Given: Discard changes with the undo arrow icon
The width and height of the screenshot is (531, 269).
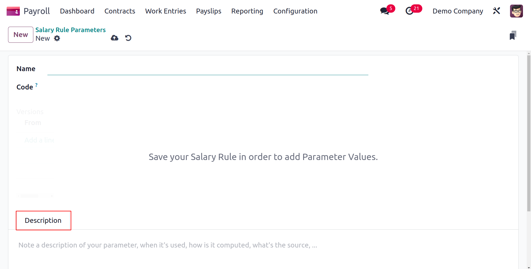Looking at the screenshot, I should pos(128,38).
